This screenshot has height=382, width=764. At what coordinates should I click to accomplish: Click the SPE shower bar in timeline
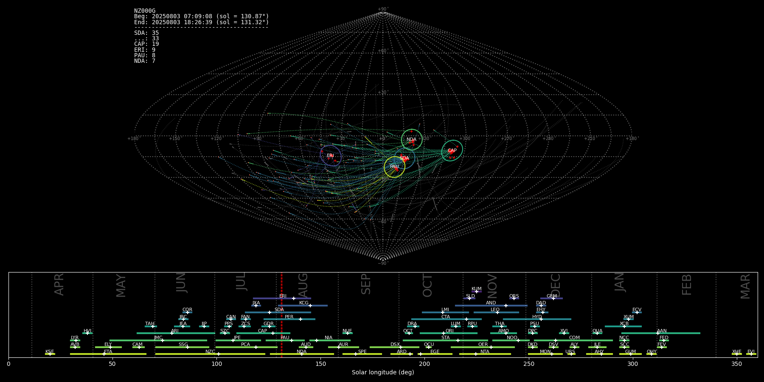(x=362, y=354)
